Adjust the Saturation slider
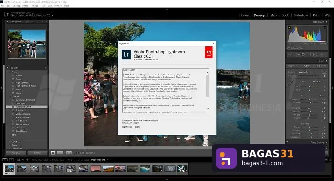The image size is (334, 181). 310,137
